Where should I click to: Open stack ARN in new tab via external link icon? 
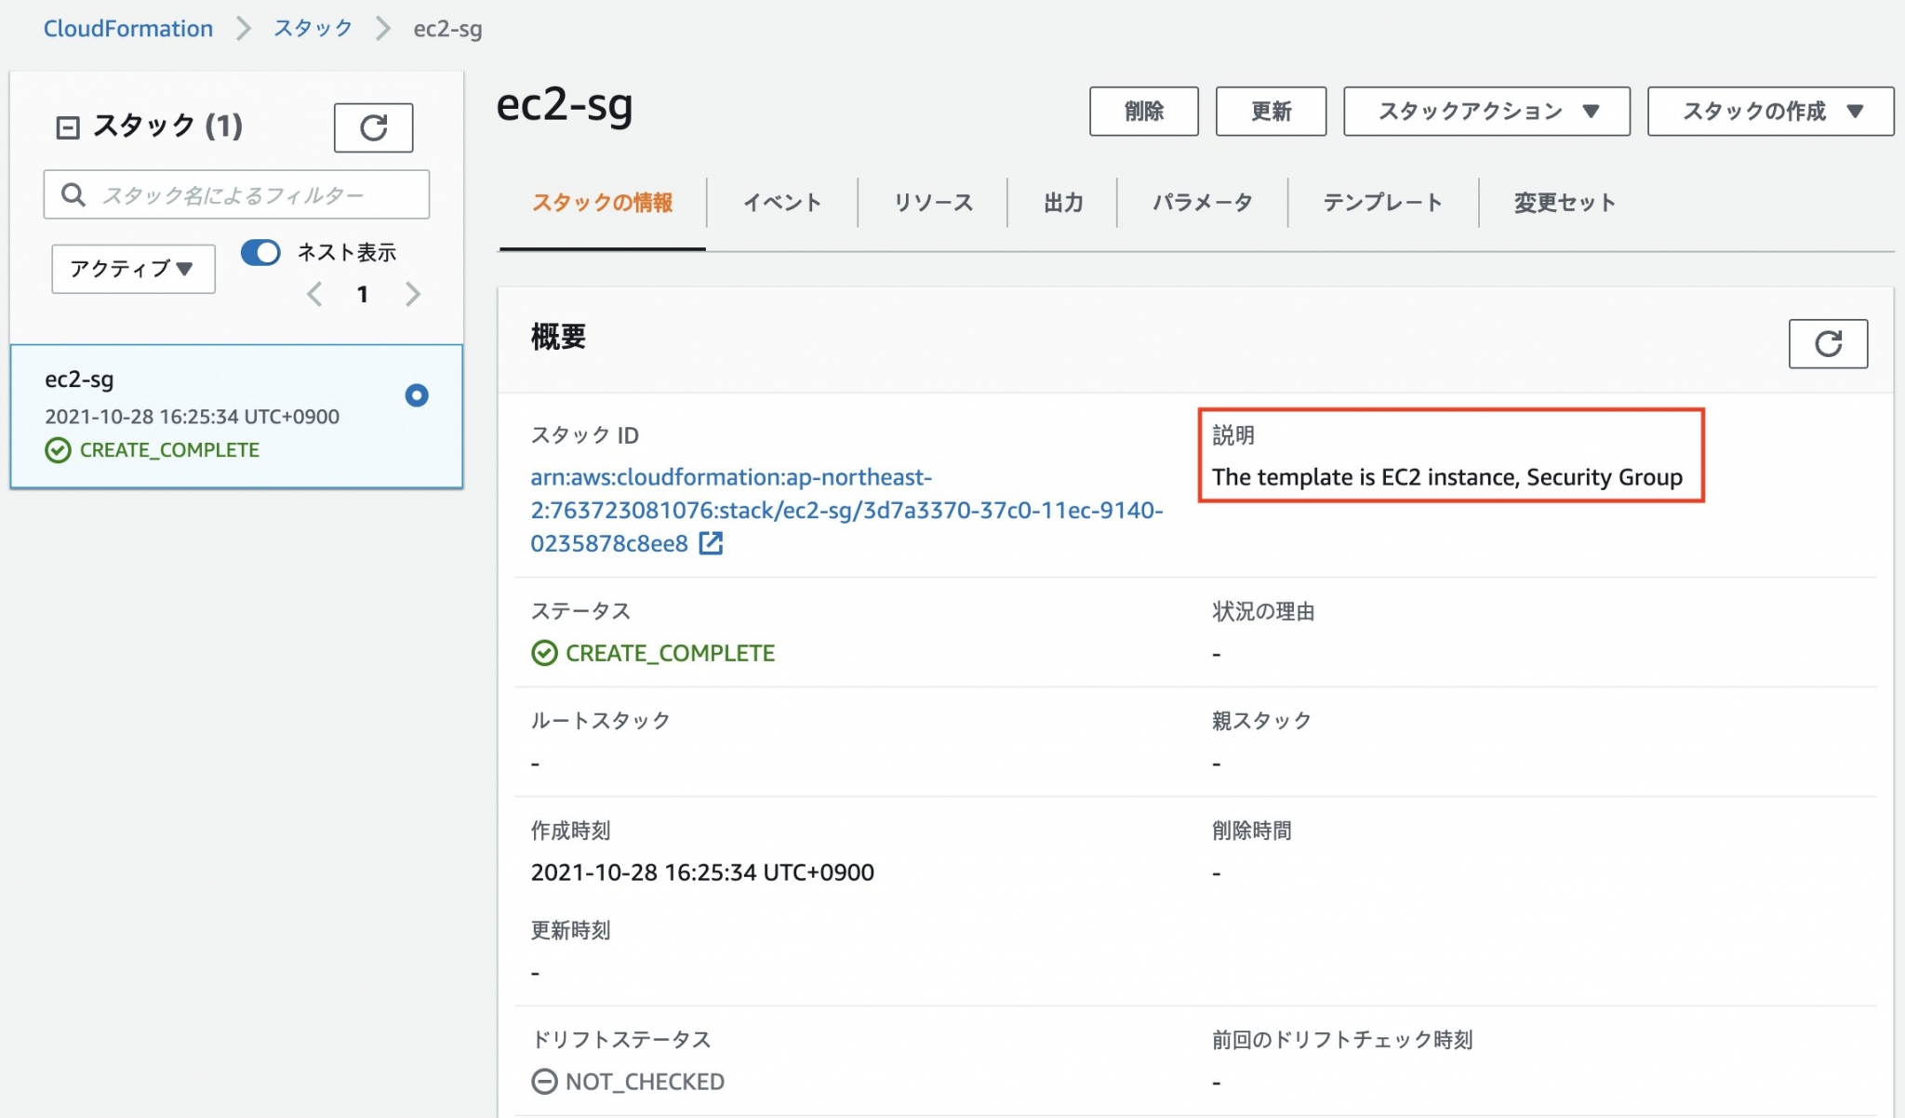point(712,543)
